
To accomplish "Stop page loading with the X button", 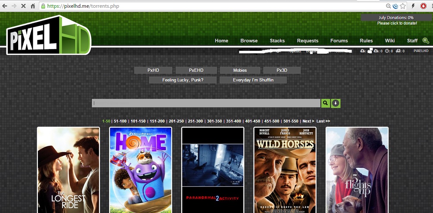I will coord(23,6).
